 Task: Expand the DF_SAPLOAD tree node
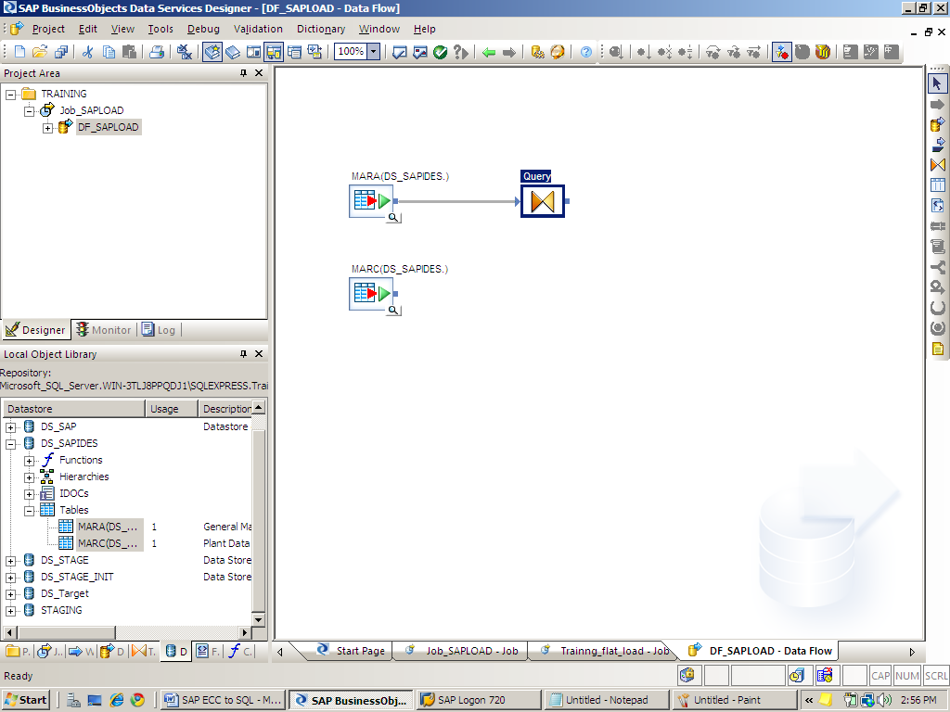[x=47, y=128]
